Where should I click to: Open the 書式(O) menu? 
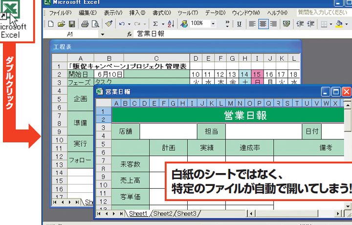pyautogui.click(x=162, y=13)
